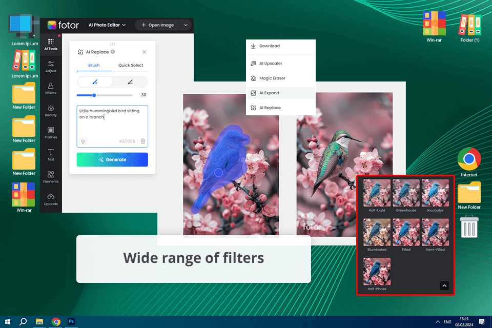
Task: Choose AI Replace from the menu
Action: (281, 108)
